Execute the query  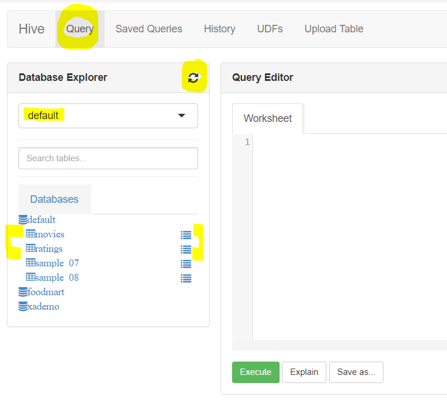click(x=256, y=372)
